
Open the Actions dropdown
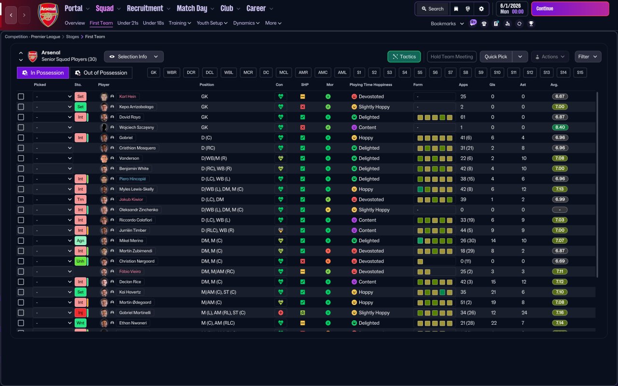tap(550, 56)
